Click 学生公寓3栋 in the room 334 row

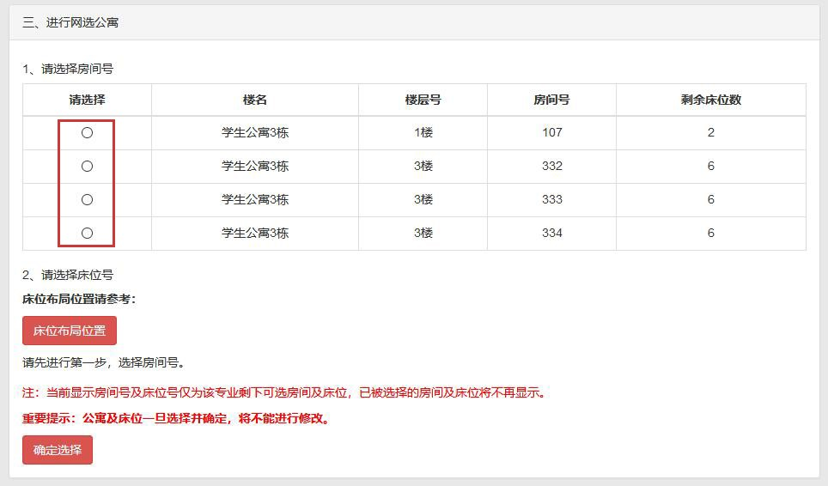[255, 233]
